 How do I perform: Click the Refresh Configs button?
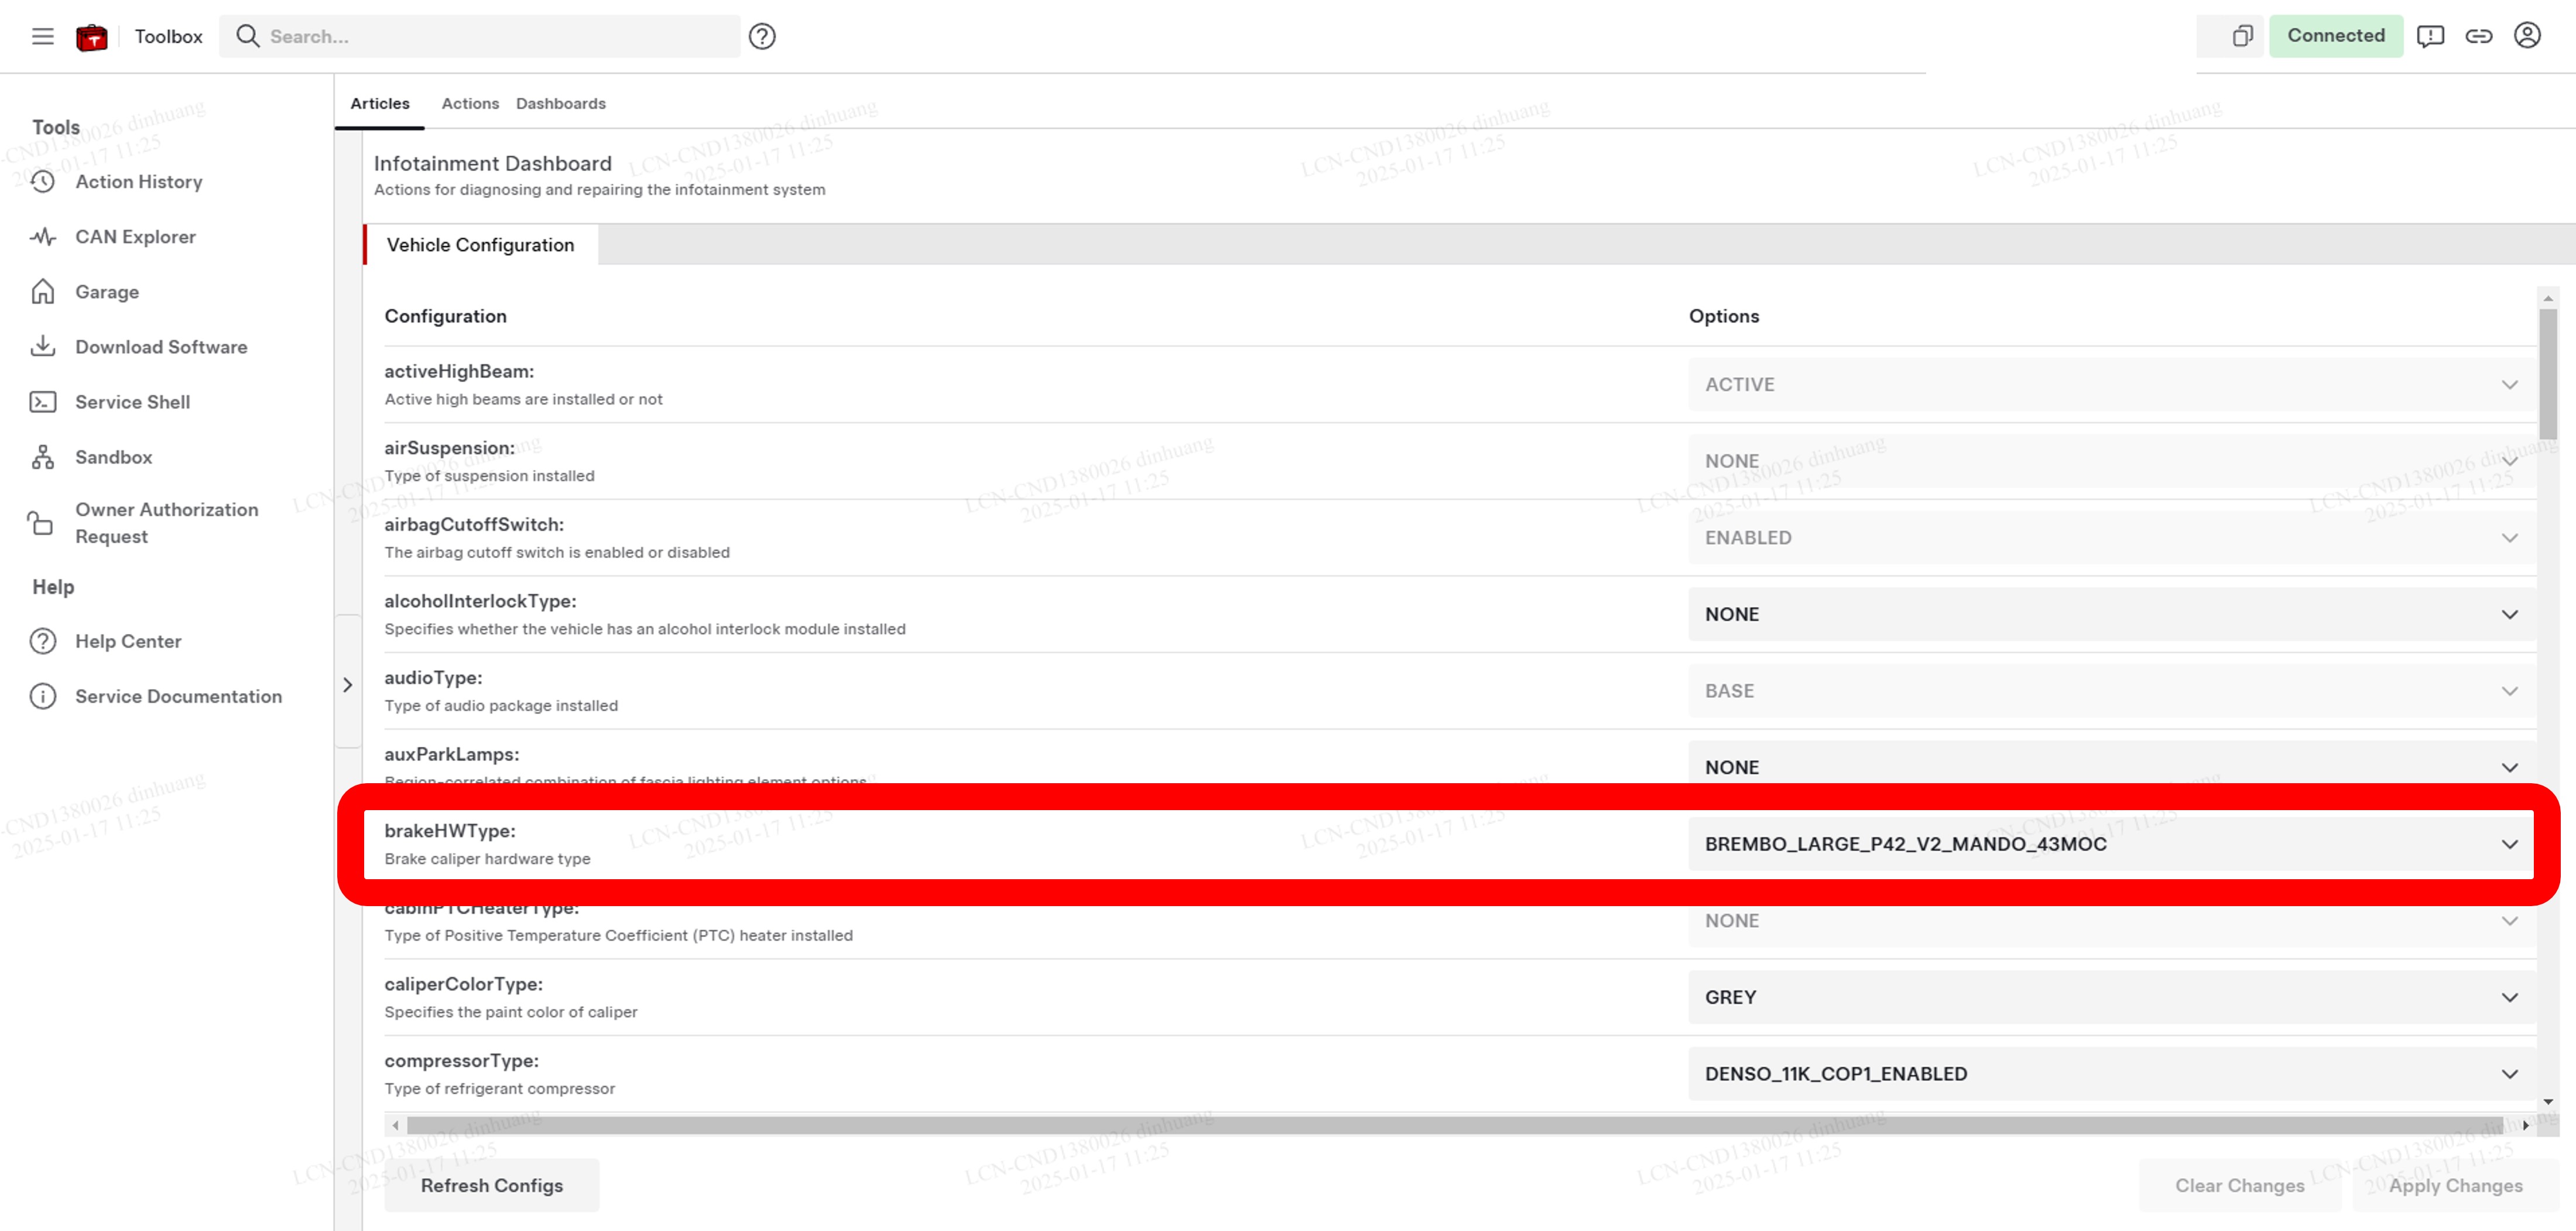coord(491,1185)
